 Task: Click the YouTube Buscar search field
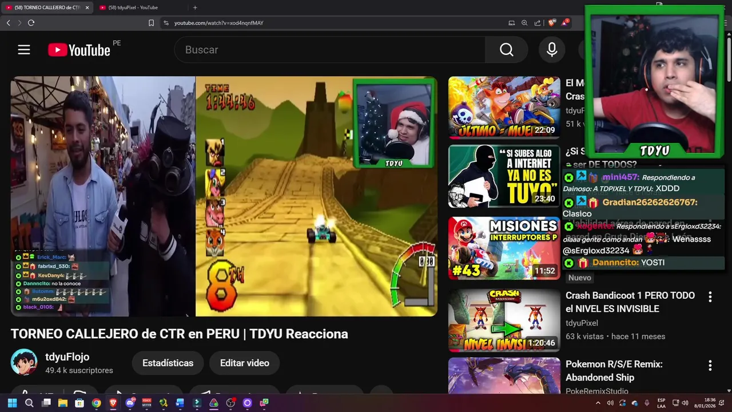[329, 50]
